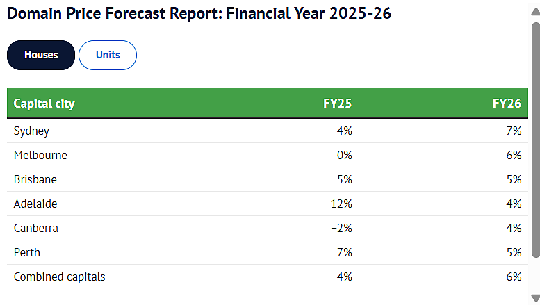Click the scrollbar up arrow
Screen dimensions: 540x305
coord(536,12)
